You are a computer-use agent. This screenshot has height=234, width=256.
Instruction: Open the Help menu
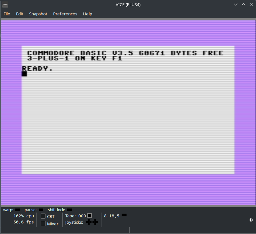[87, 14]
